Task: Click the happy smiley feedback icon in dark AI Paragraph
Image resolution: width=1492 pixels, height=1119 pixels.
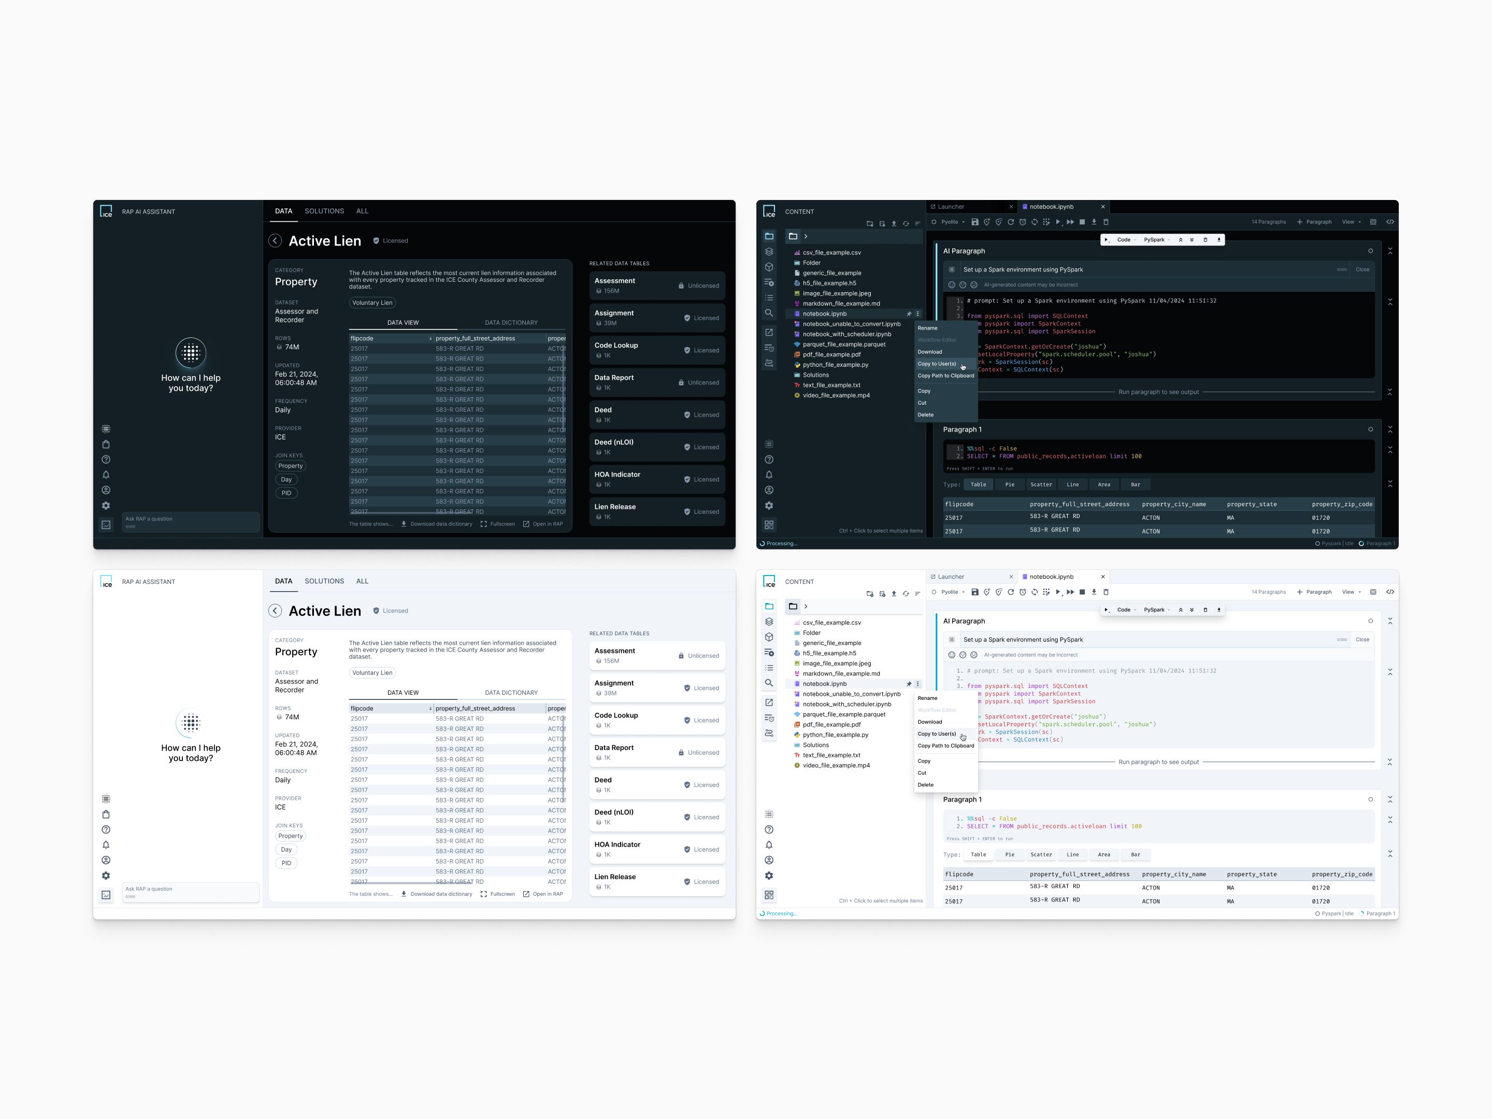Action: coord(952,284)
